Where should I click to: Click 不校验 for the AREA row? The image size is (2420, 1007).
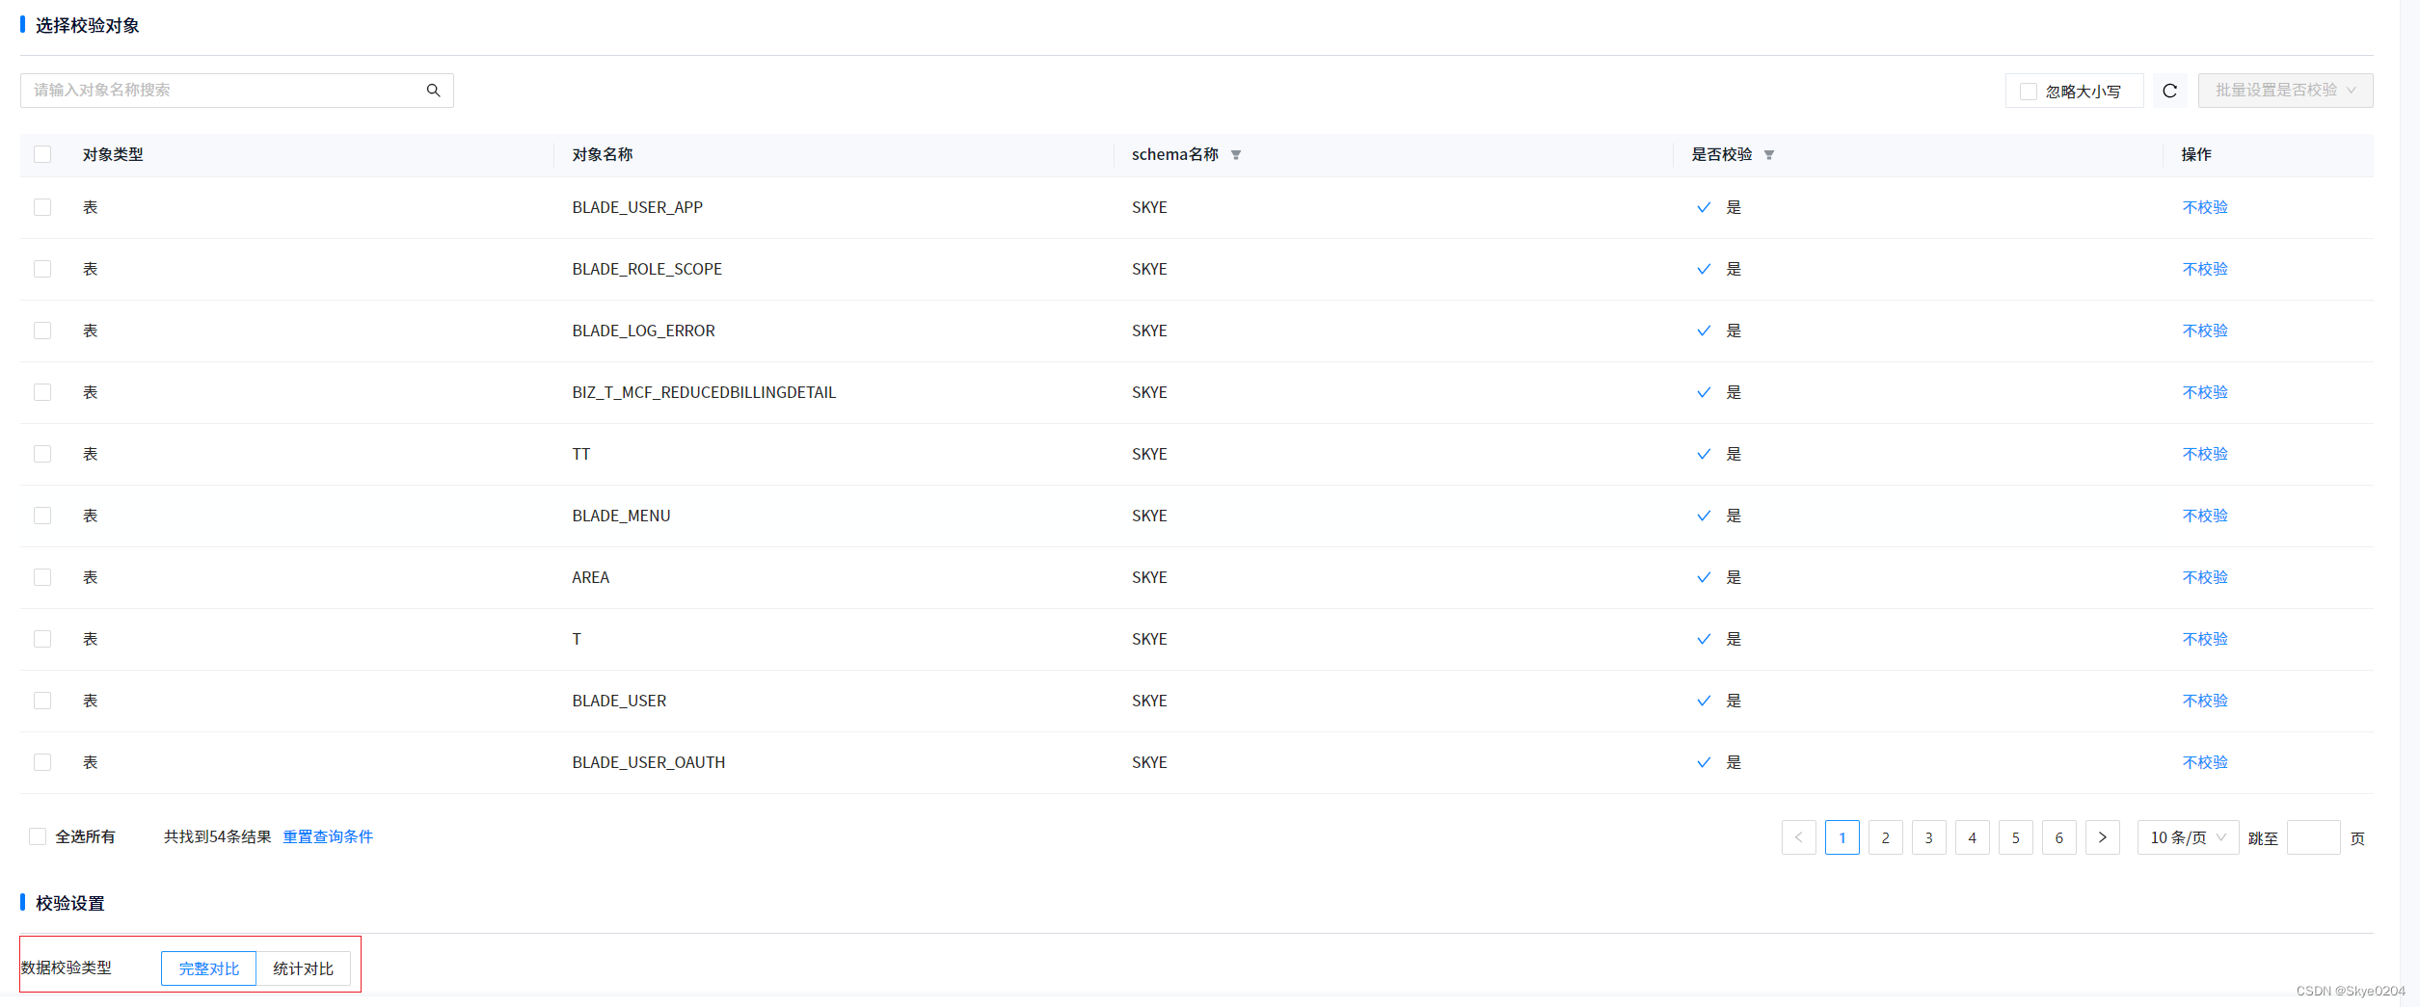(2205, 577)
